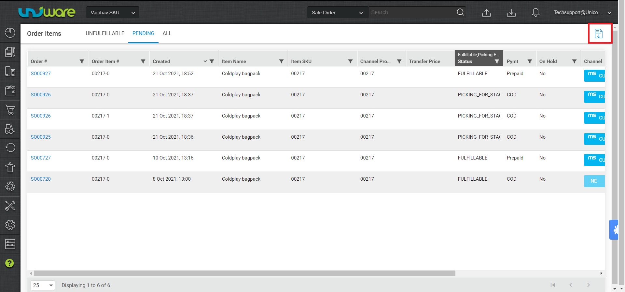Click the search magnifier icon
Screen dimensions: 625x292
[x=460, y=12]
